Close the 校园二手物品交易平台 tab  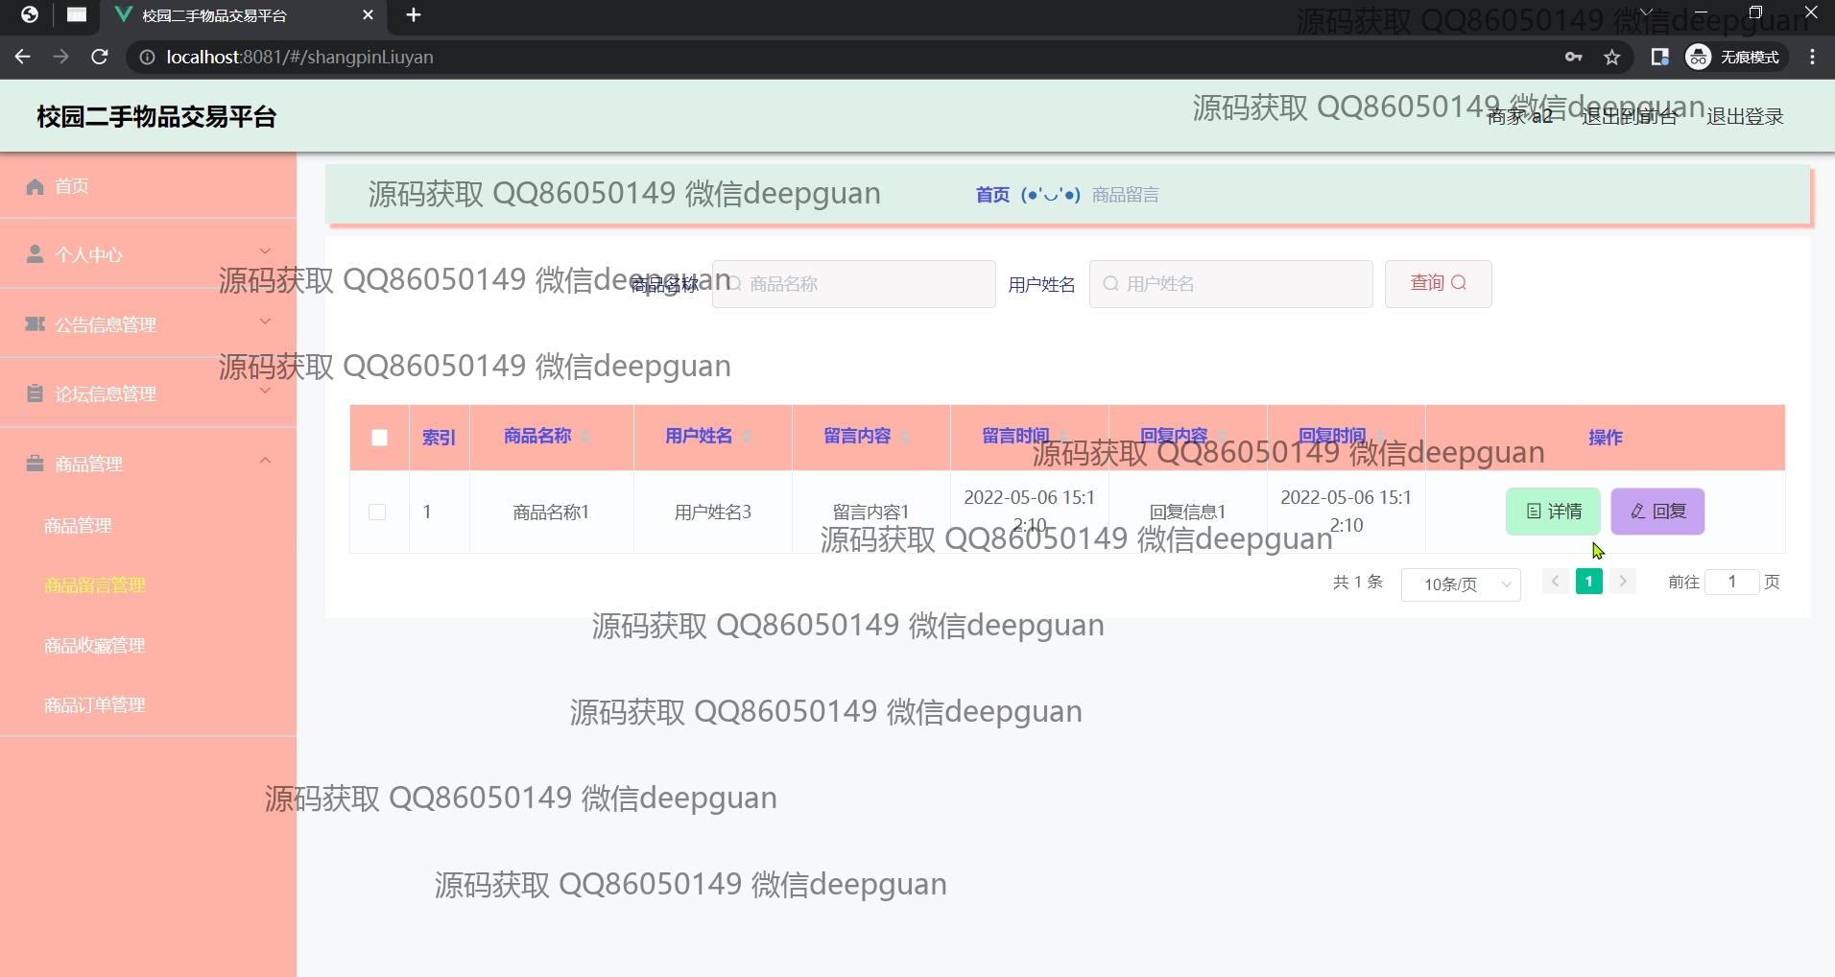pos(369,15)
